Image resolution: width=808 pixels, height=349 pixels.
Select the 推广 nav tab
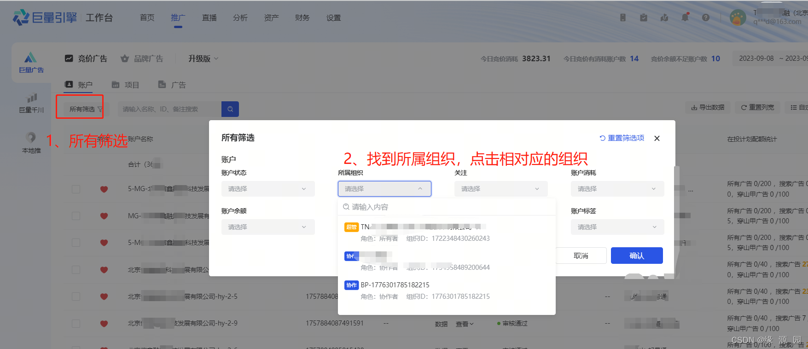click(178, 17)
